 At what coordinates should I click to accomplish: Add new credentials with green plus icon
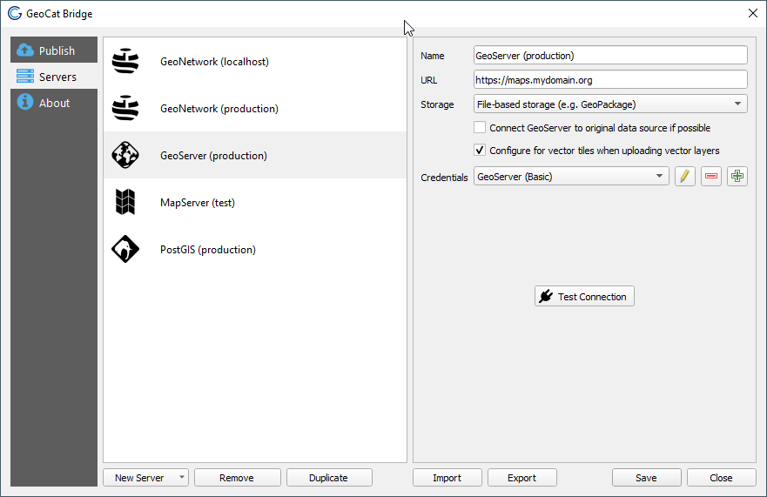(x=737, y=177)
